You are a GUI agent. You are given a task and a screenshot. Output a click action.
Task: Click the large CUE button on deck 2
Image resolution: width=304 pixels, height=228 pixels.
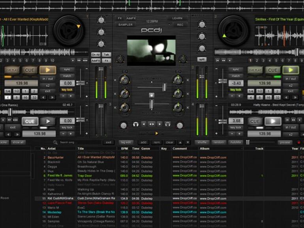[272, 70]
